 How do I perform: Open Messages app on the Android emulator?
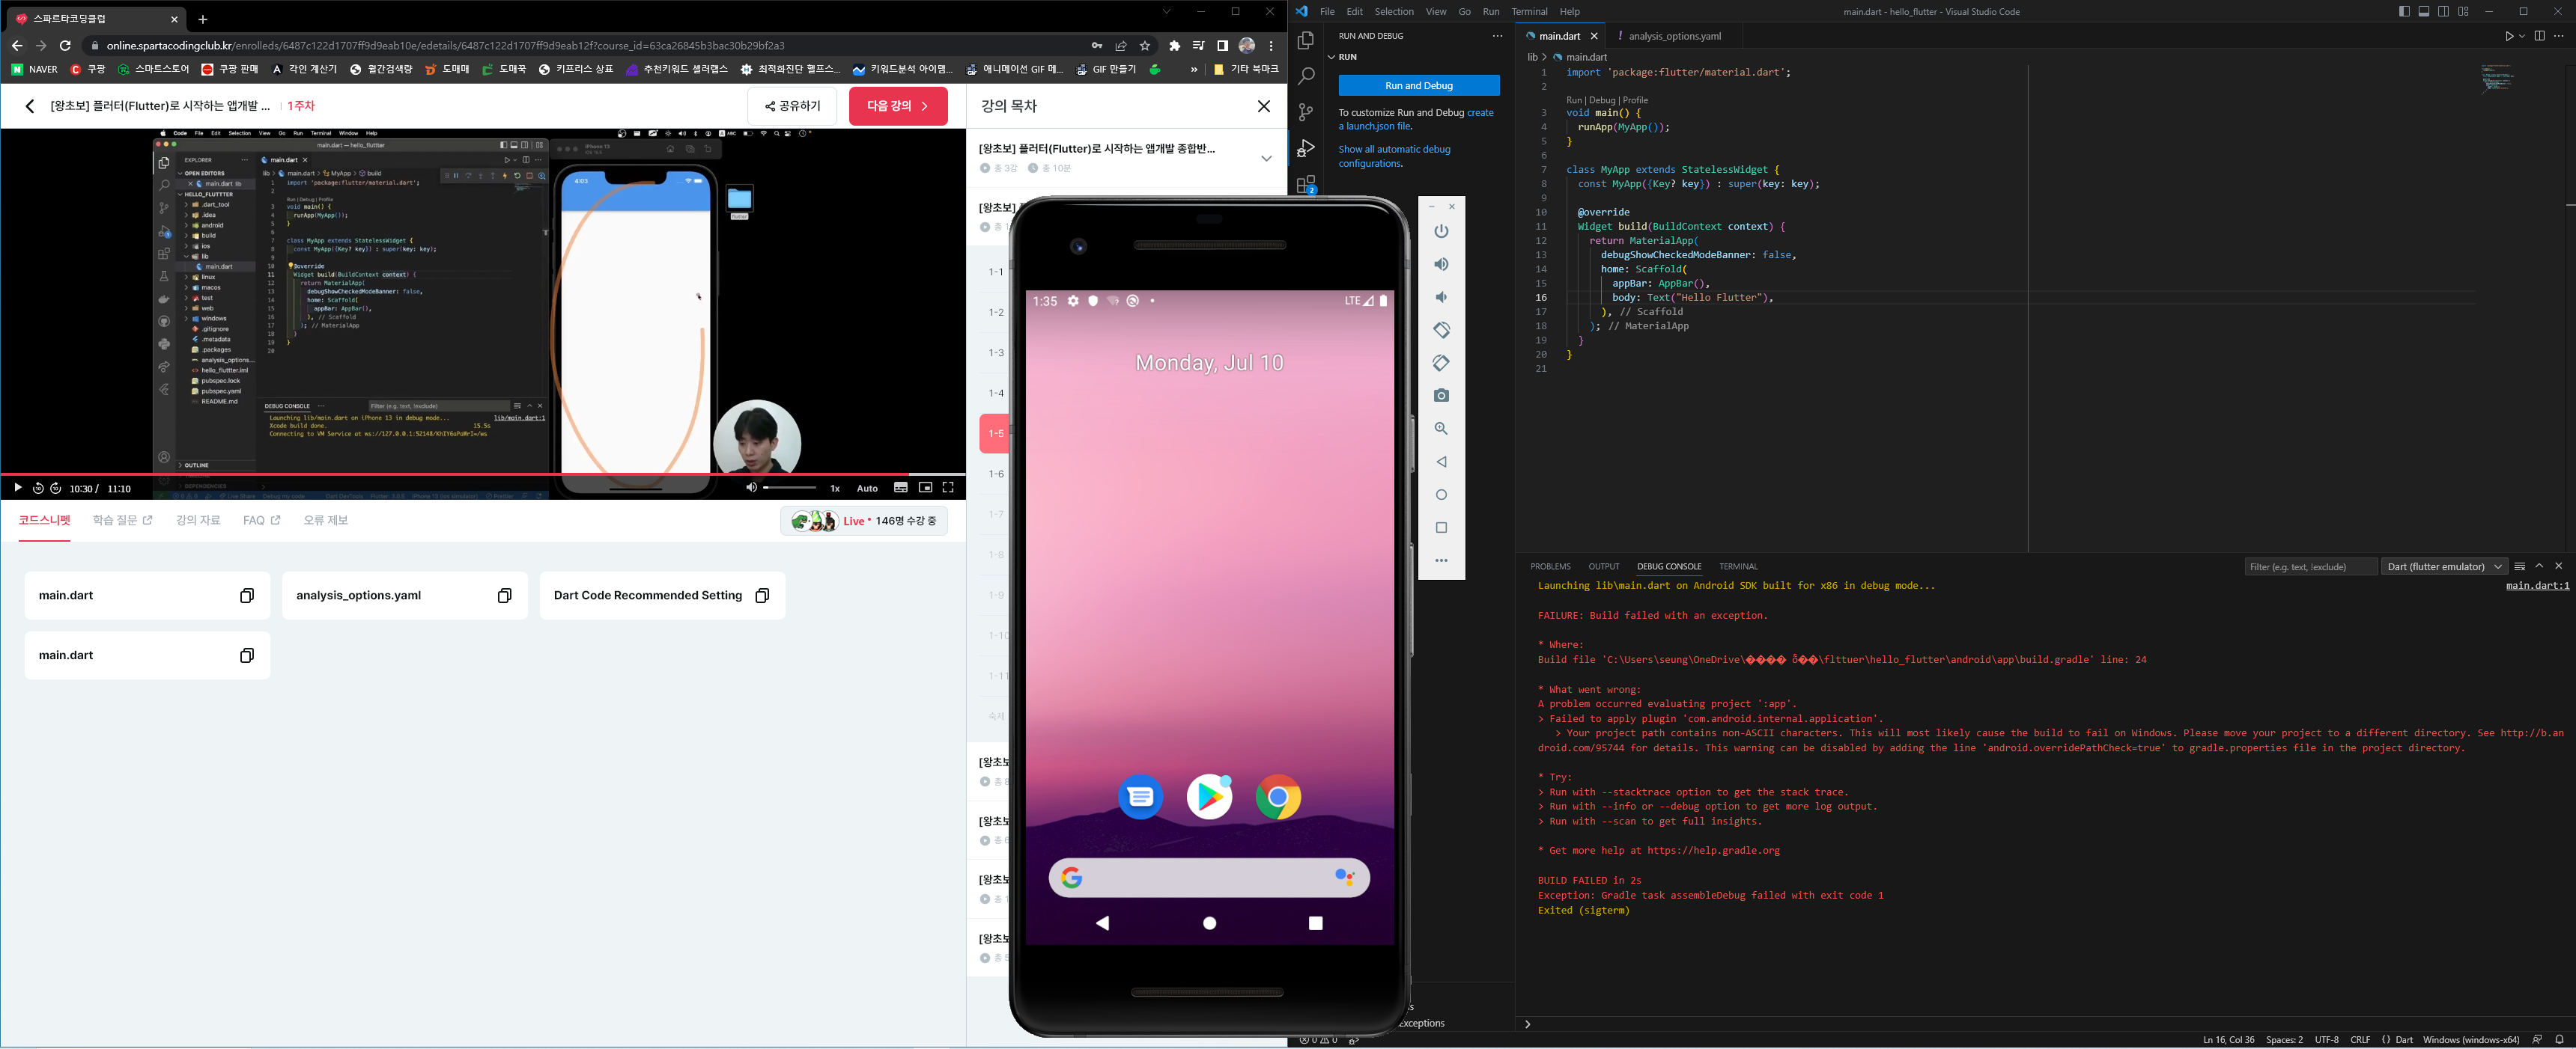click(x=1140, y=798)
